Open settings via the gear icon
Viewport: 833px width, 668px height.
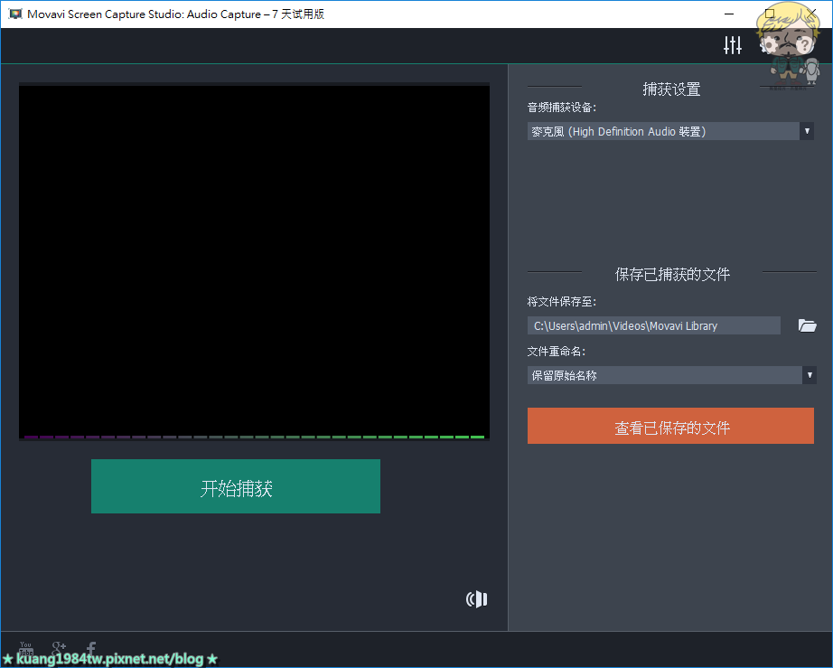(769, 45)
